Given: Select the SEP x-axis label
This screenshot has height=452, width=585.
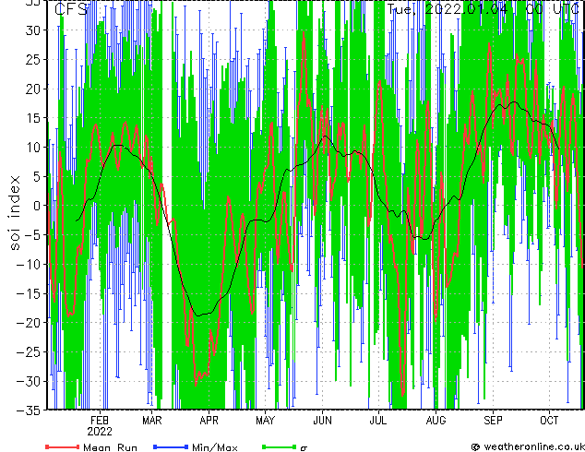Looking at the screenshot, I should [493, 421].
